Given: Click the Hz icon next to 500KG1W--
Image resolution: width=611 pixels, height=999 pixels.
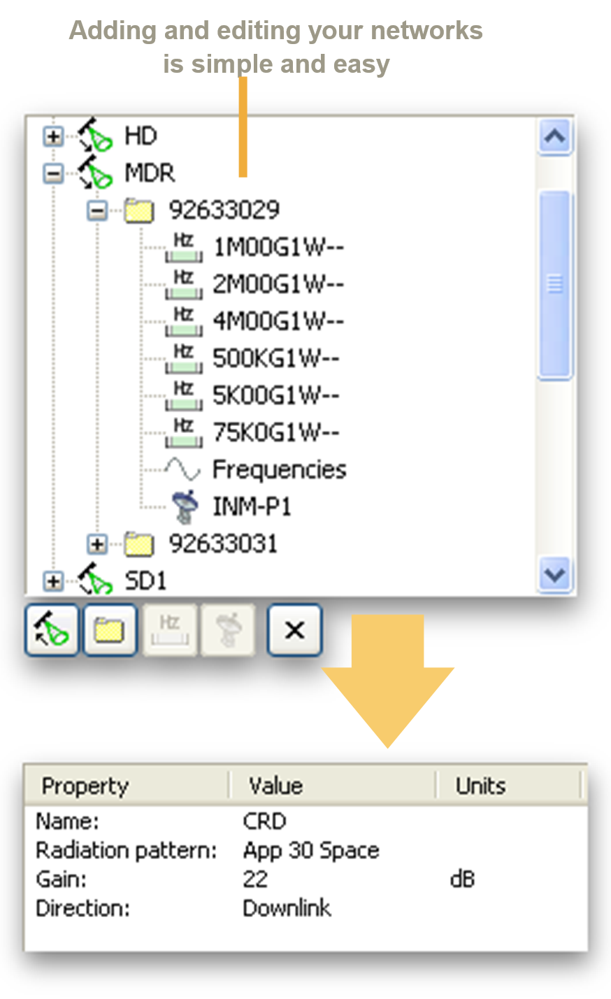Looking at the screenshot, I should pos(184,358).
